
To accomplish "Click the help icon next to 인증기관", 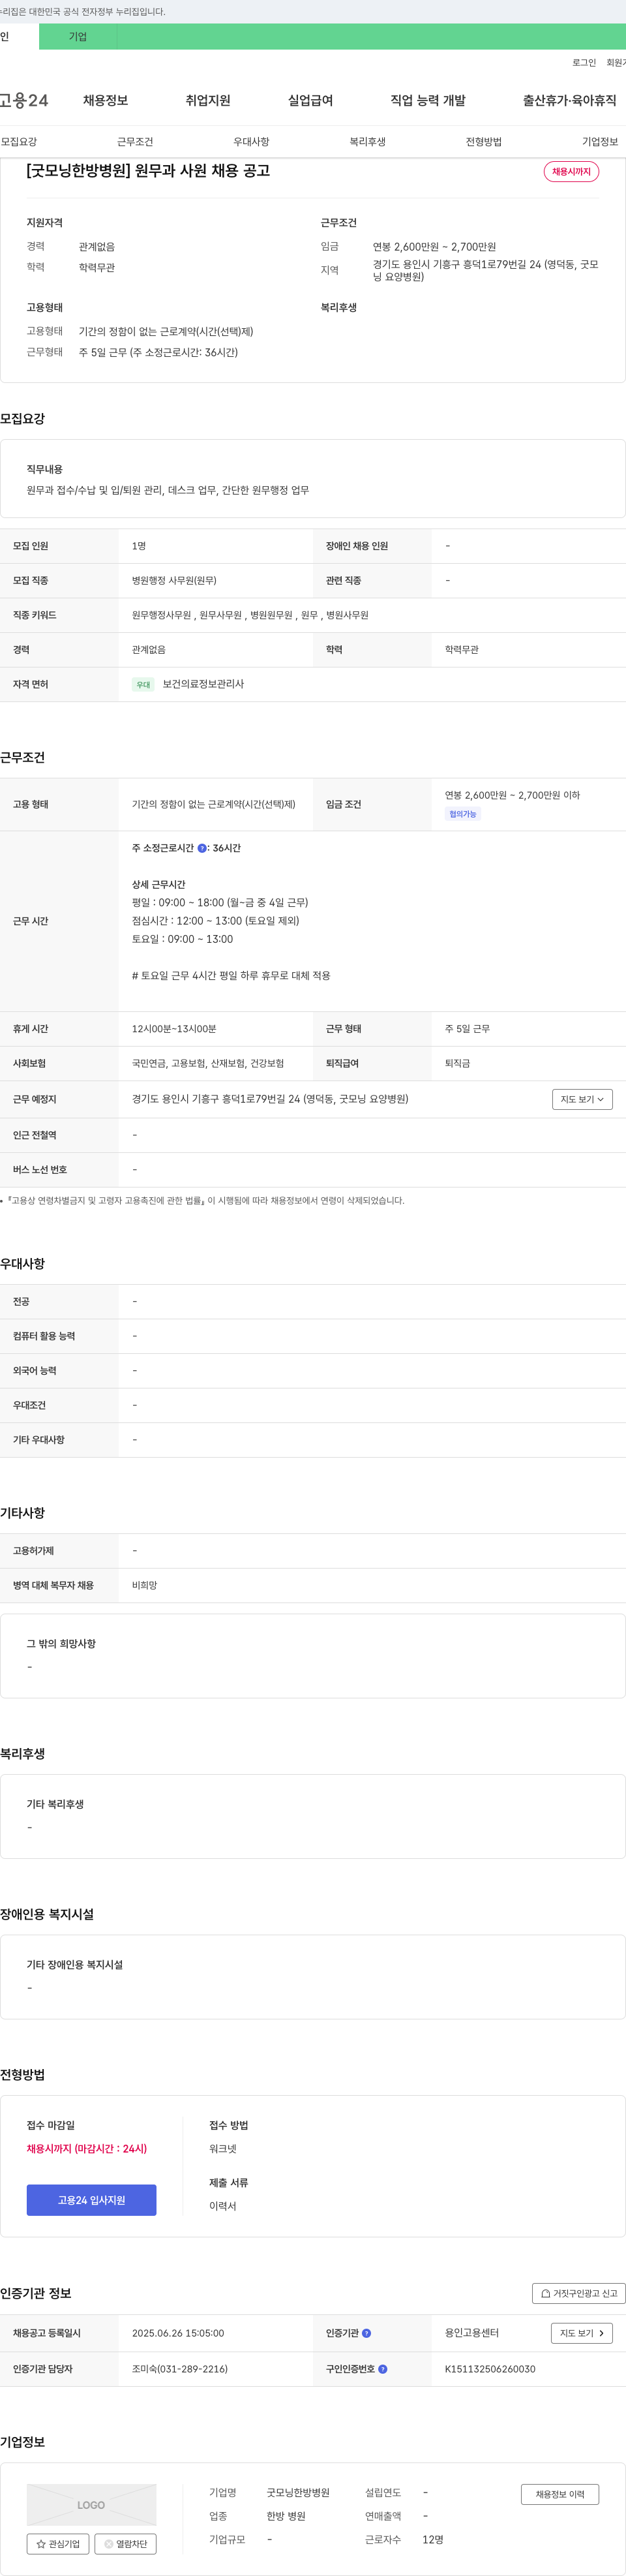I will [x=366, y=2333].
